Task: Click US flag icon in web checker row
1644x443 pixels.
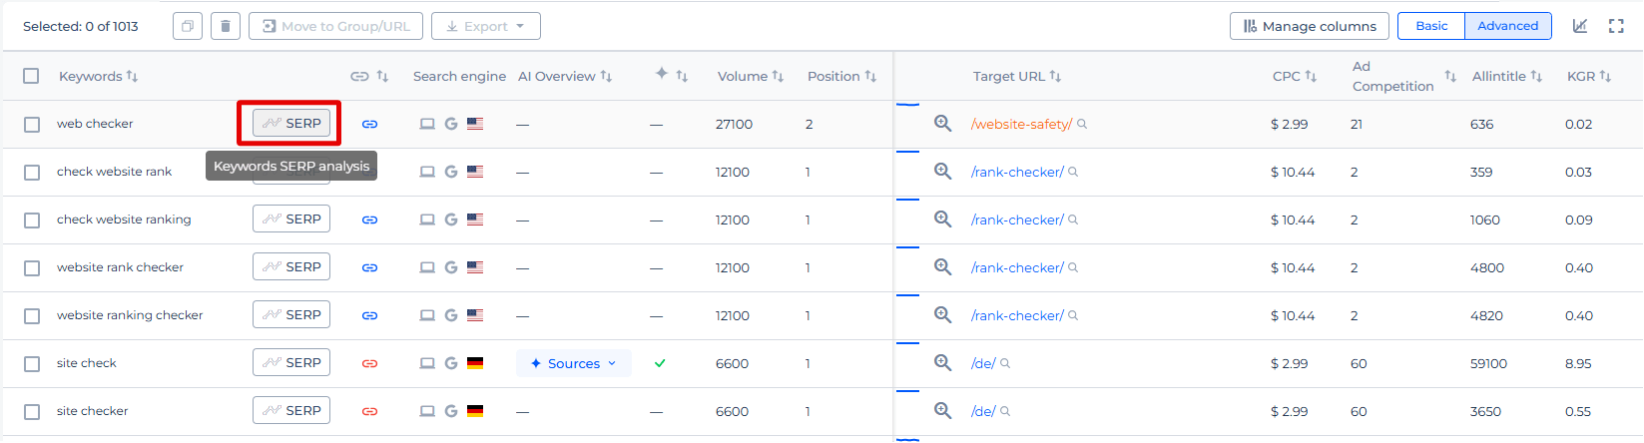Action: [x=475, y=124]
